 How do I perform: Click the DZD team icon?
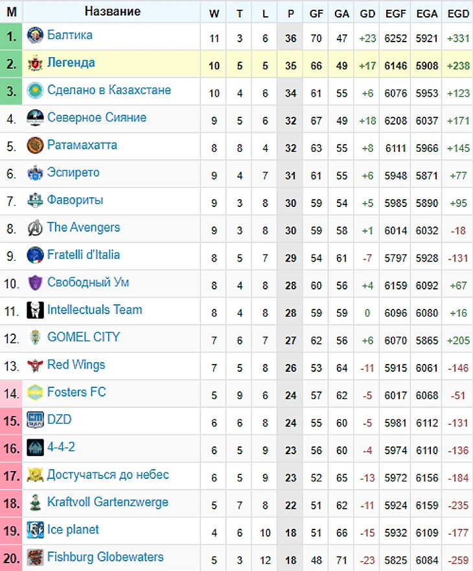tap(35, 420)
